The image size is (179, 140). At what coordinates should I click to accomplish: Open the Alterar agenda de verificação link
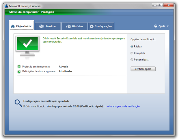click(123, 106)
